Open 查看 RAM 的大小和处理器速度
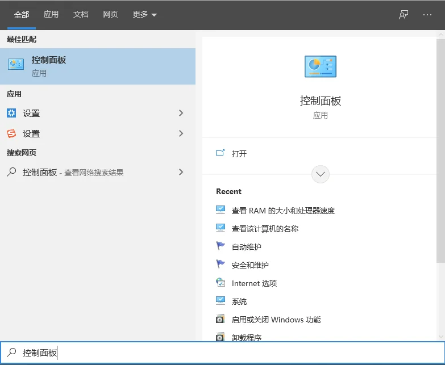Screen dimensions: 445x365 pyautogui.click(x=283, y=211)
